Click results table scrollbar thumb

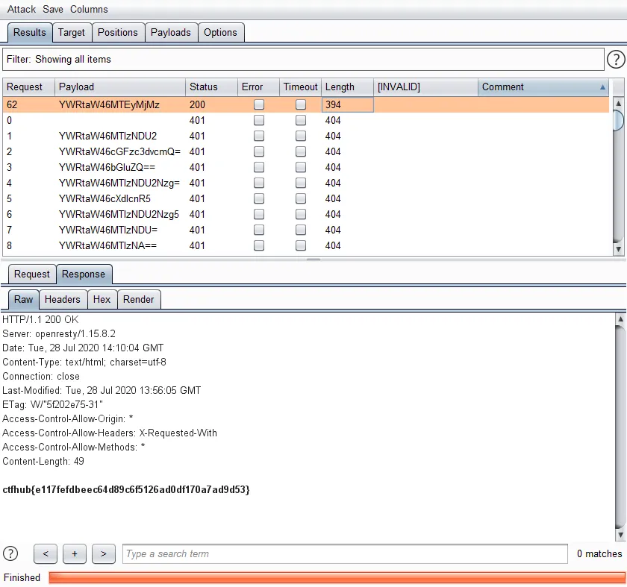(618, 120)
